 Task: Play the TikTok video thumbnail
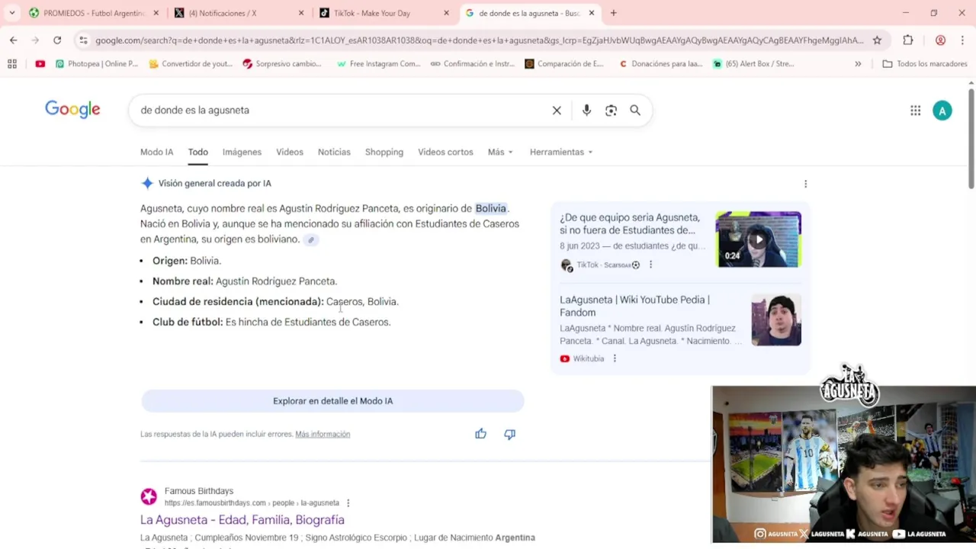(758, 239)
